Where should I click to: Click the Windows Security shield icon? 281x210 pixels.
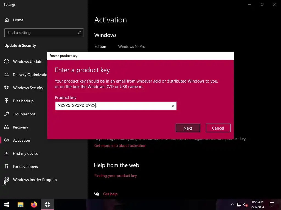pos(7,87)
